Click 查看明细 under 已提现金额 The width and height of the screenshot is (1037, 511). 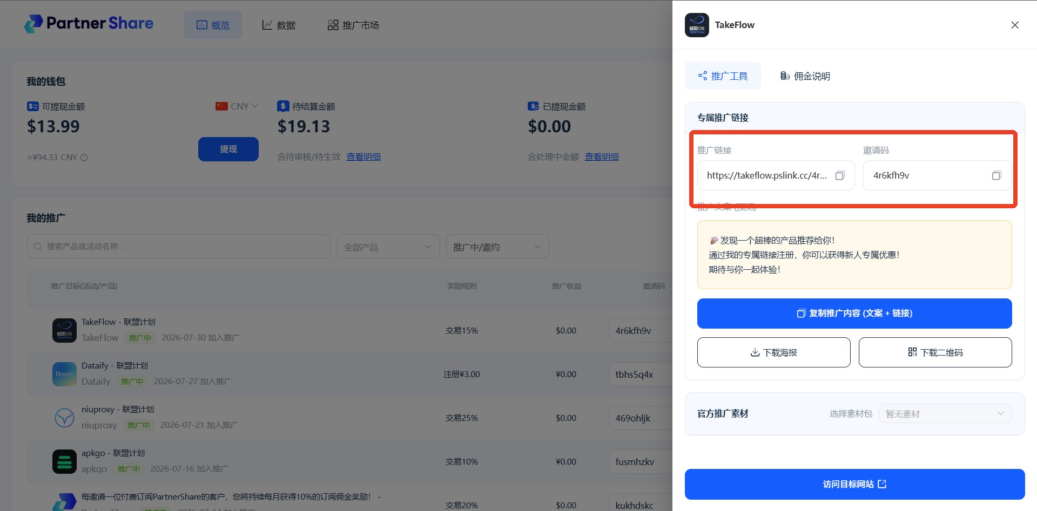click(602, 157)
